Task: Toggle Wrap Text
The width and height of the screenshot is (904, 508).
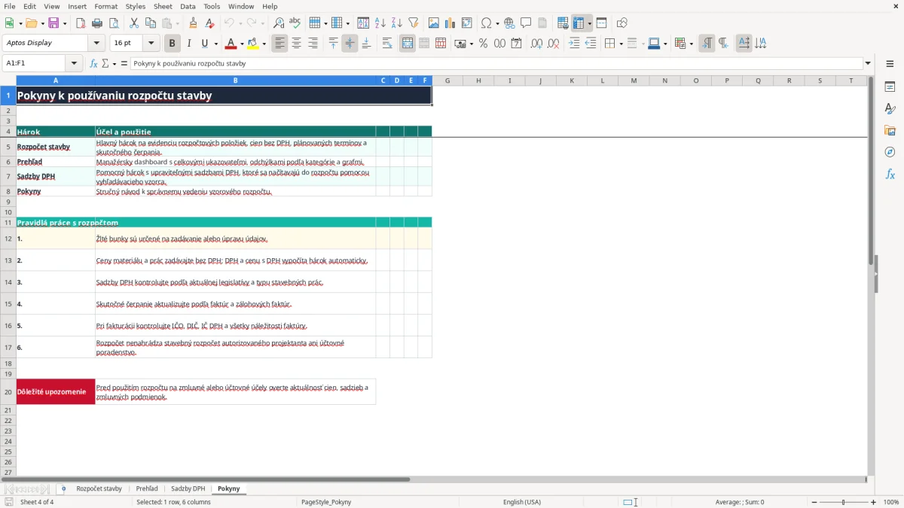Action: coord(387,44)
